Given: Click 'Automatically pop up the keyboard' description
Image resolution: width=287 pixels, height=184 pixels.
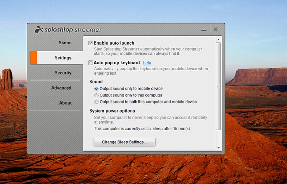Looking at the screenshot, I should 151,71.
